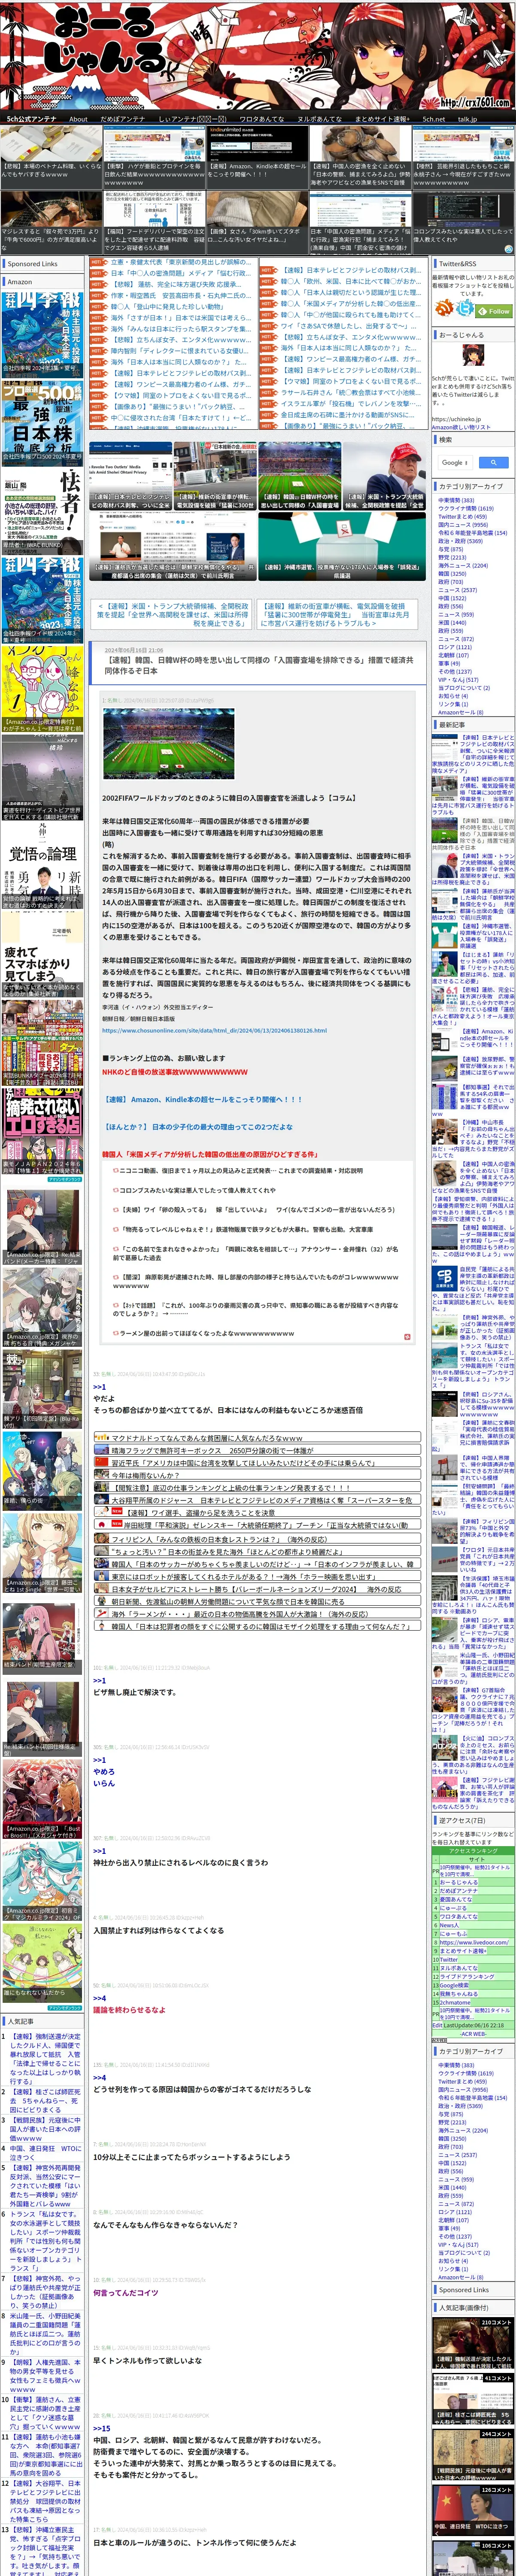Image resolution: width=516 pixels, height=2576 pixels.
Task: Open header thumbnail フードデリバリーで架空の注文
Action: point(154,222)
